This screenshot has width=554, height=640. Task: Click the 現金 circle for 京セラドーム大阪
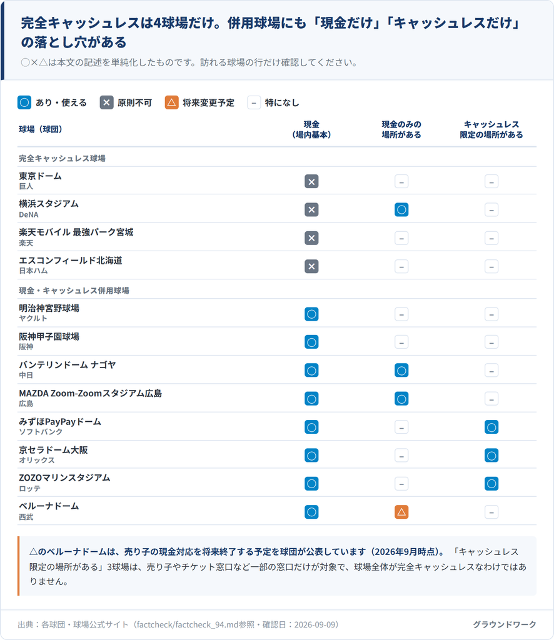311,456
